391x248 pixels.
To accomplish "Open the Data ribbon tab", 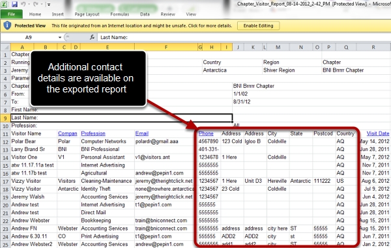I will click(x=145, y=14).
